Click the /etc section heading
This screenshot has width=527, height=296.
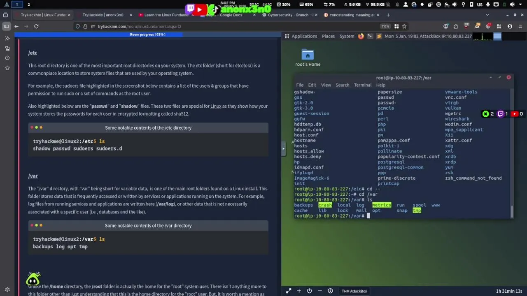click(x=33, y=53)
